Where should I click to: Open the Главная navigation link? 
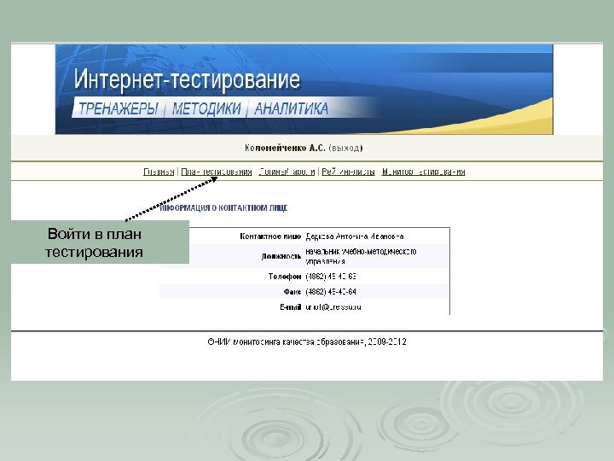159,172
